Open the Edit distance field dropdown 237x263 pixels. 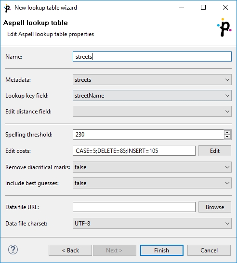[x=152, y=112]
